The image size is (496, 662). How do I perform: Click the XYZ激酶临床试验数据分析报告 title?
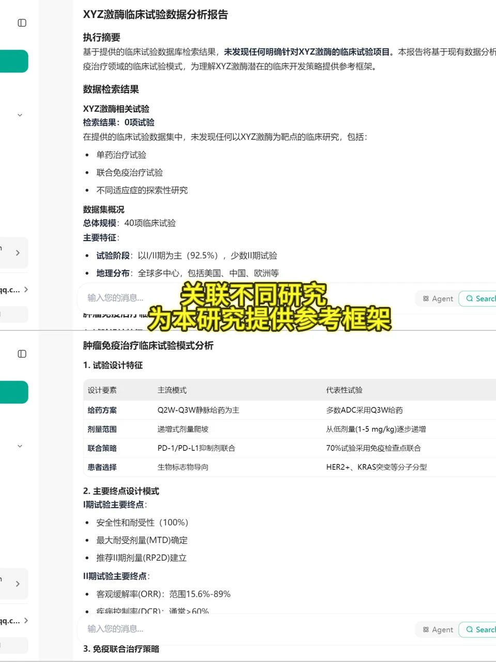156,14
